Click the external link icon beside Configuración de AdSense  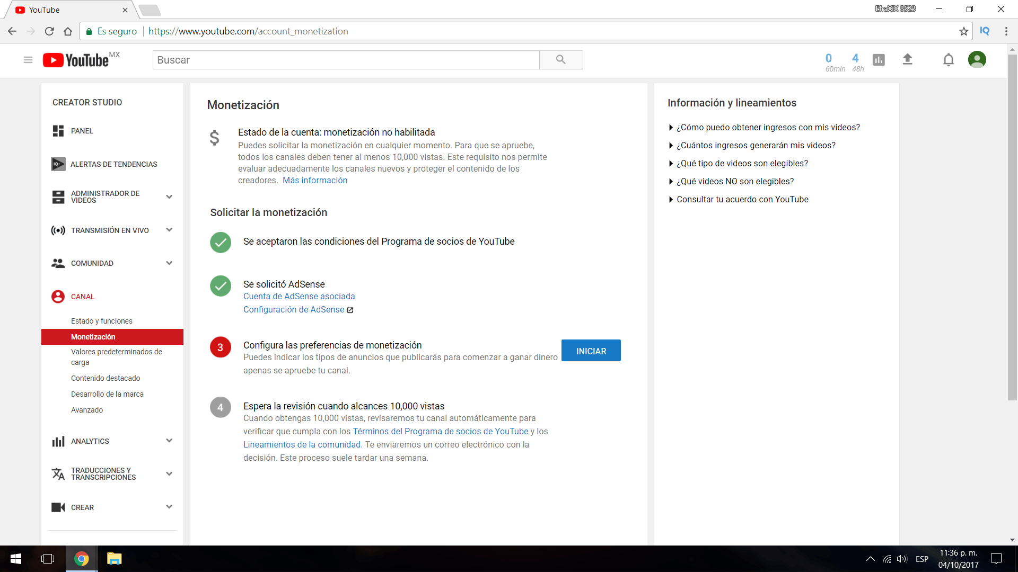[x=350, y=310]
